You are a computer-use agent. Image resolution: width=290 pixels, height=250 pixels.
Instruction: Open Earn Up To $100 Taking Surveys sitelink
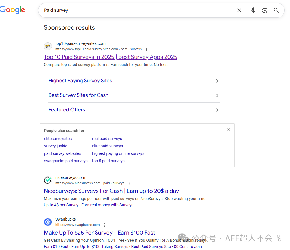click(x=100, y=247)
